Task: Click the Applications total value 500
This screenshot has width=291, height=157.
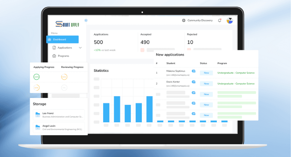Action: pyautogui.click(x=98, y=42)
